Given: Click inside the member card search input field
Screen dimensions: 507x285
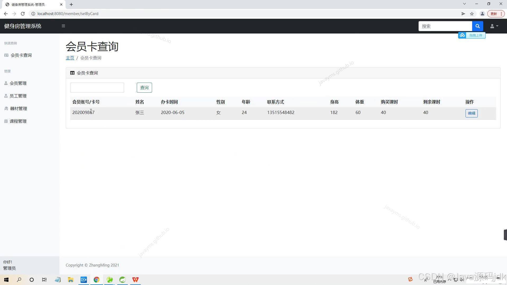Looking at the screenshot, I should coord(97,87).
